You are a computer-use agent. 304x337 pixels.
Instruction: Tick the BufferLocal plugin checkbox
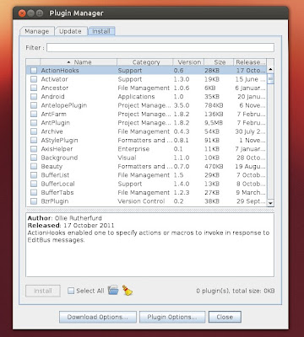click(34, 184)
